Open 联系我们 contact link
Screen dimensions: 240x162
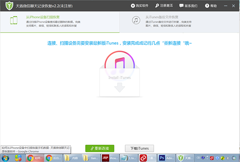188,6
